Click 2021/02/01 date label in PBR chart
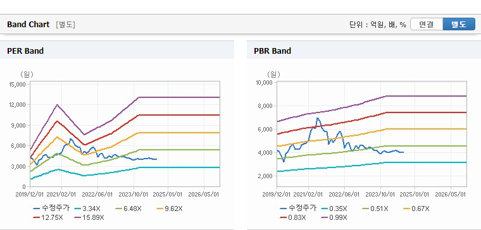This screenshot has height=230, width=481. (x=308, y=195)
